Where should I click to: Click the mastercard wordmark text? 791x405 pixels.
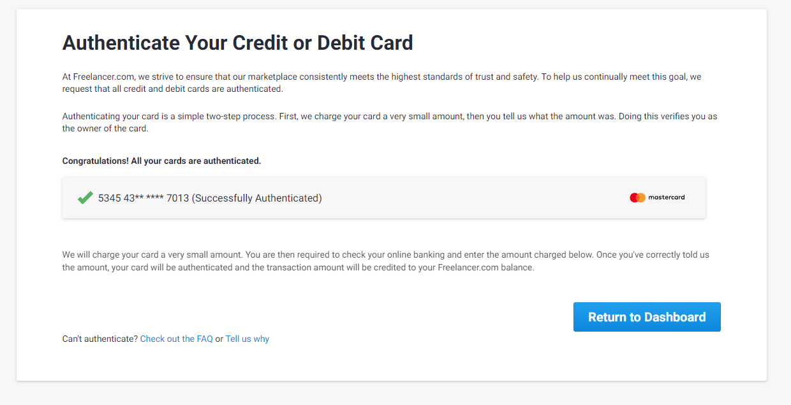click(666, 198)
